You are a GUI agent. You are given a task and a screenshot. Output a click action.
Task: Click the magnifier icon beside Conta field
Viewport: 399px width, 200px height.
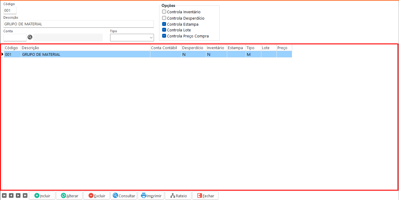[30, 37]
